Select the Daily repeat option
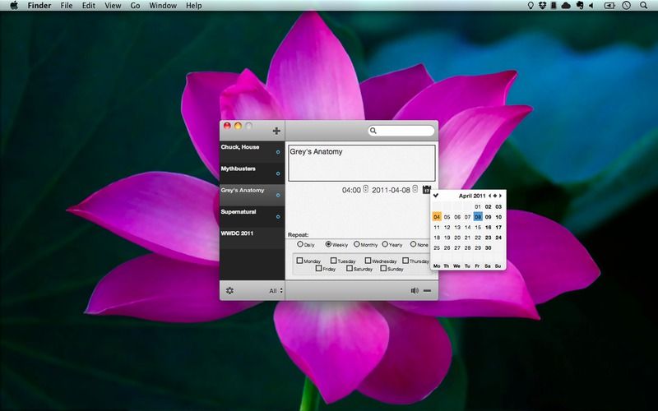This screenshot has width=658, height=411. click(x=300, y=244)
